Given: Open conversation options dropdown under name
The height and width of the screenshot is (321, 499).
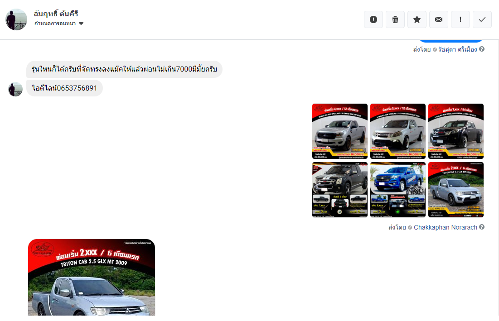Looking at the screenshot, I should (59, 23).
